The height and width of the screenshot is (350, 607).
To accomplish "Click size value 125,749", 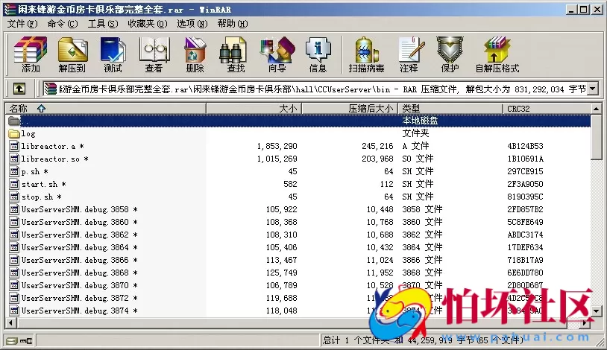I will click(281, 273).
